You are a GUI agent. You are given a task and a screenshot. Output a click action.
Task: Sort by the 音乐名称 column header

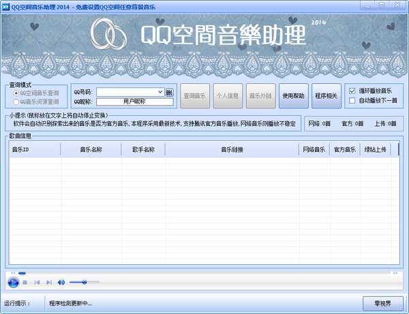[x=91, y=150]
